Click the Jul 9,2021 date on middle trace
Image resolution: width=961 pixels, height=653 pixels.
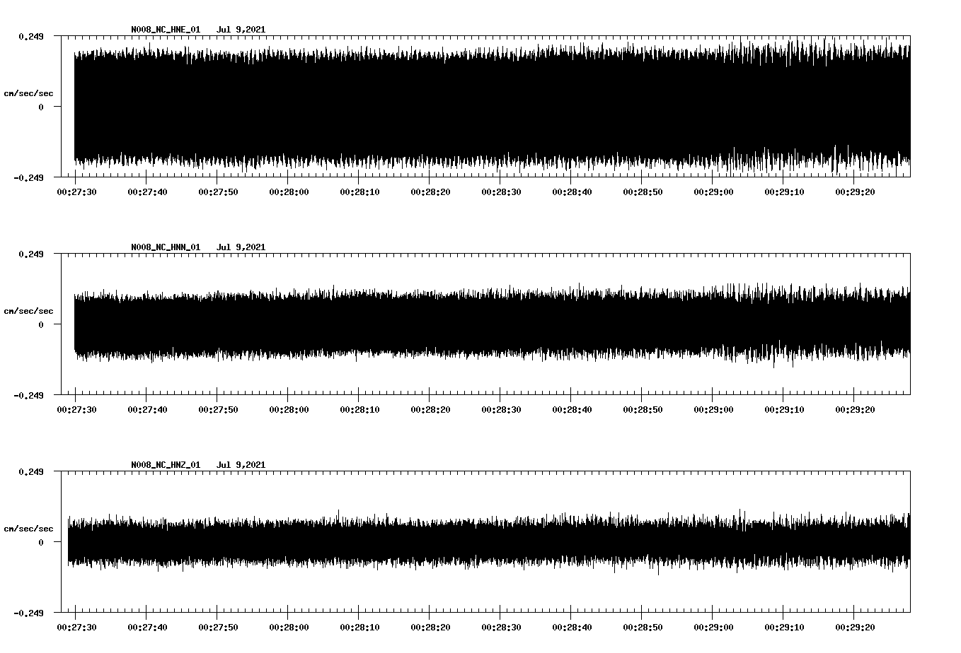tap(241, 247)
